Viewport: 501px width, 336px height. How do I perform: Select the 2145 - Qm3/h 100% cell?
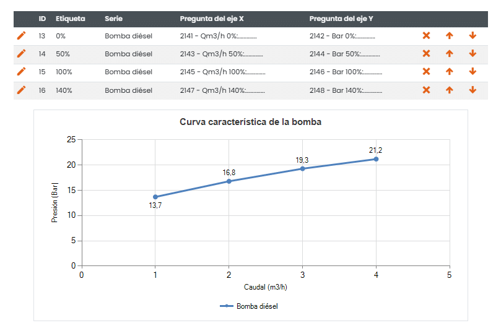[222, 72]
